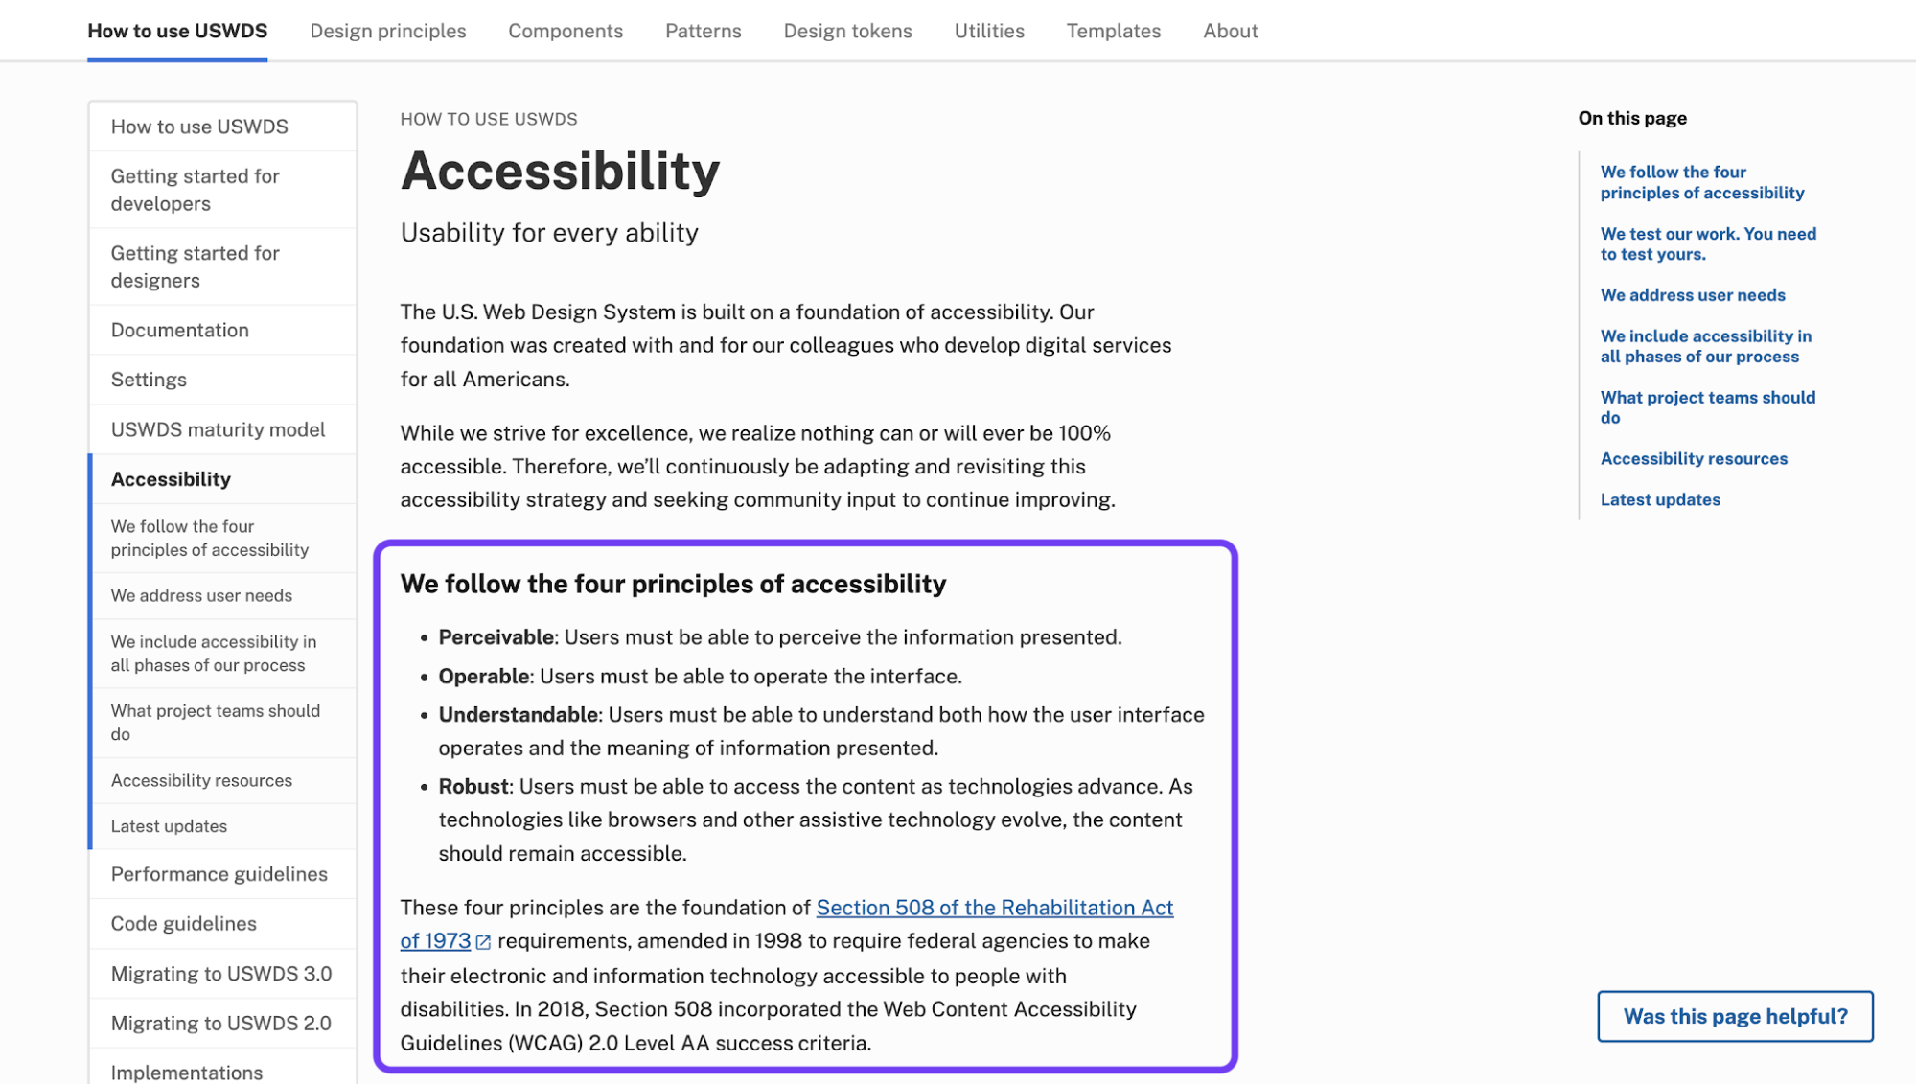Select the Templates top navigation item
Image resolution: width=1916 pixels, height=1085 pixels.
[1113, 31]
